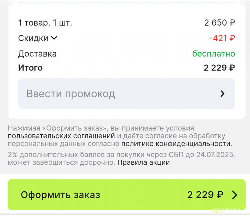The image size is (250, 216).
Task: Click the 2 229 ₽ price on order button
Action: tap(205, 195)
